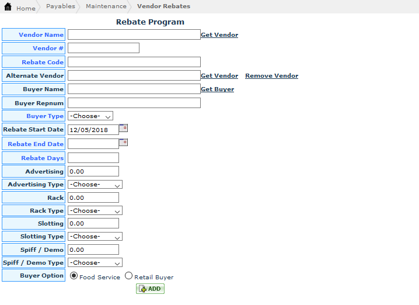
Task: Click the Home icon in breadcrumb
Action: coord(8,7)
